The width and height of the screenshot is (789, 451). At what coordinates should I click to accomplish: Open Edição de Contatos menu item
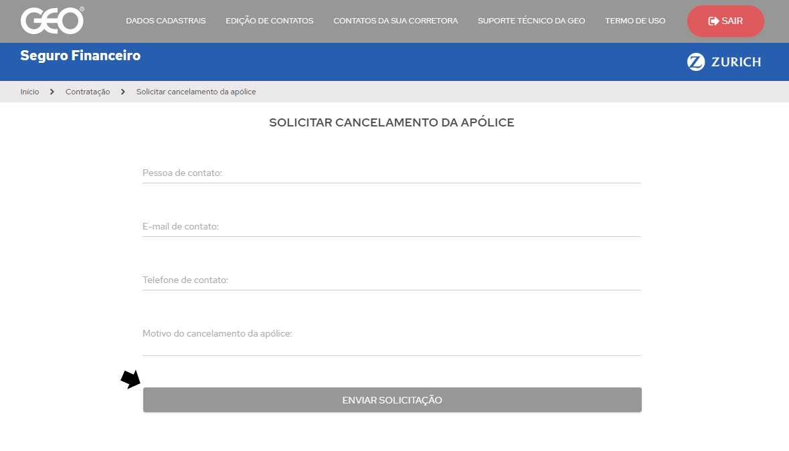tap(269, 21)
